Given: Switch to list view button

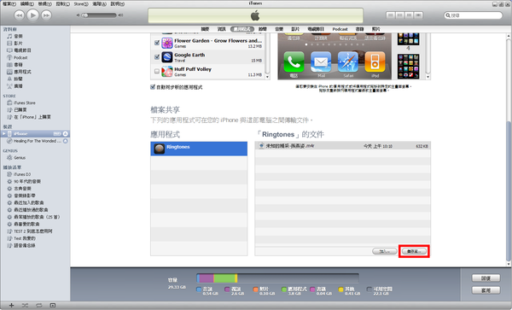Looking at the screenshot, I should [390, 15].
